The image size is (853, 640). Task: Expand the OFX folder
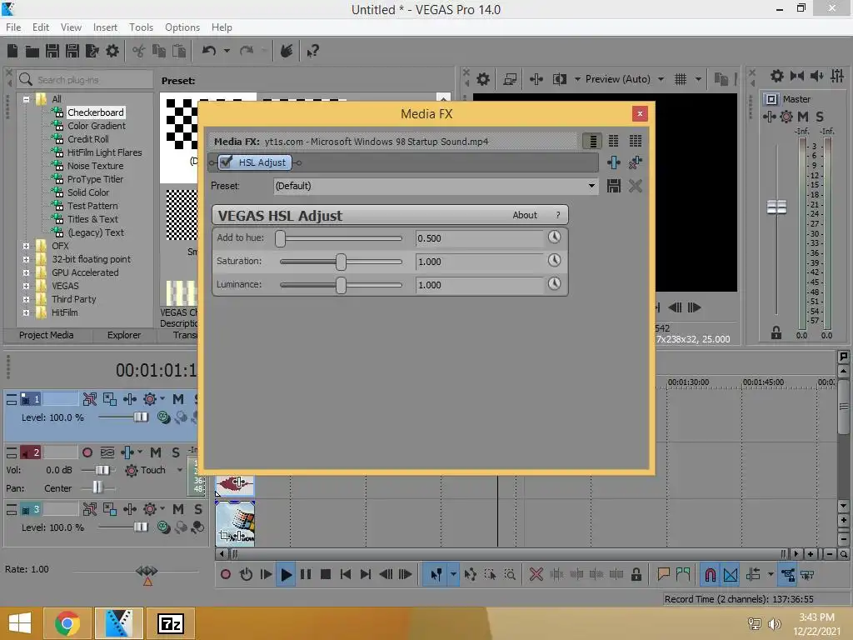[26, 246]
